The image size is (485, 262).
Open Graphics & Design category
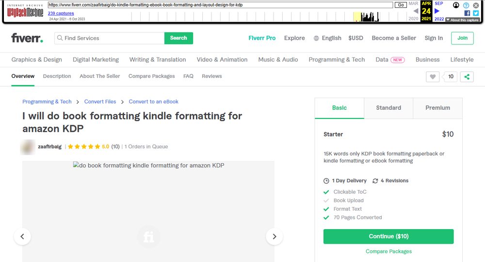[x=36, y=59]
